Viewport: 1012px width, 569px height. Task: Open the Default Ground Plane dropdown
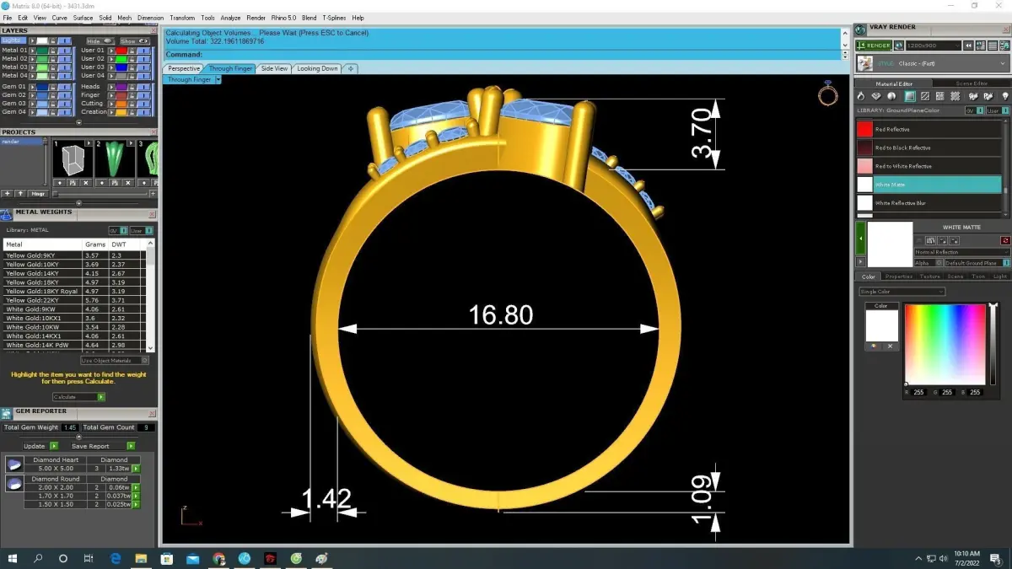pyautogui.click(x=976, y=263)
